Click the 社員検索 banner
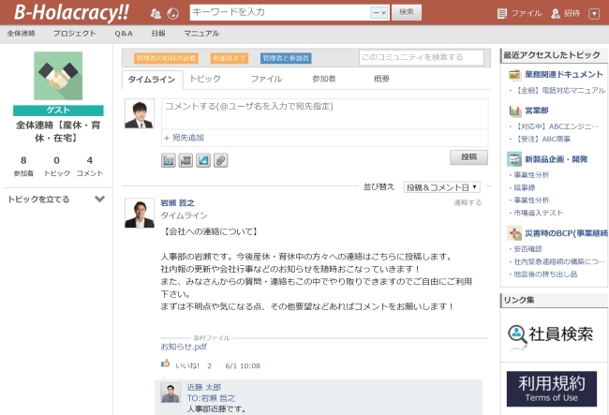This screenshot has height=415, width=609. (x=552, y=334)
